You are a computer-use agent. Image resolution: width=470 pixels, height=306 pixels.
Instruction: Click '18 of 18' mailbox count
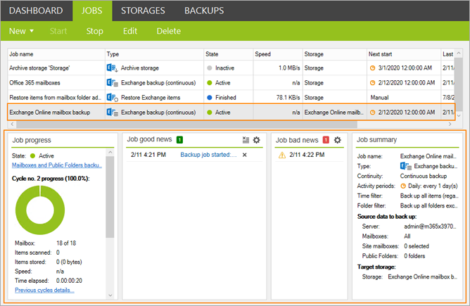point(66,243)
